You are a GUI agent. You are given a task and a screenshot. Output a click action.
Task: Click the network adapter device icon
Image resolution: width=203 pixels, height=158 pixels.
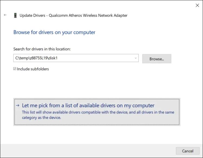point(15,15)
